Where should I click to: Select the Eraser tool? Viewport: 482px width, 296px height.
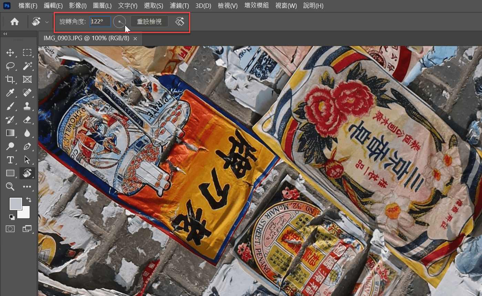point(27,120)
